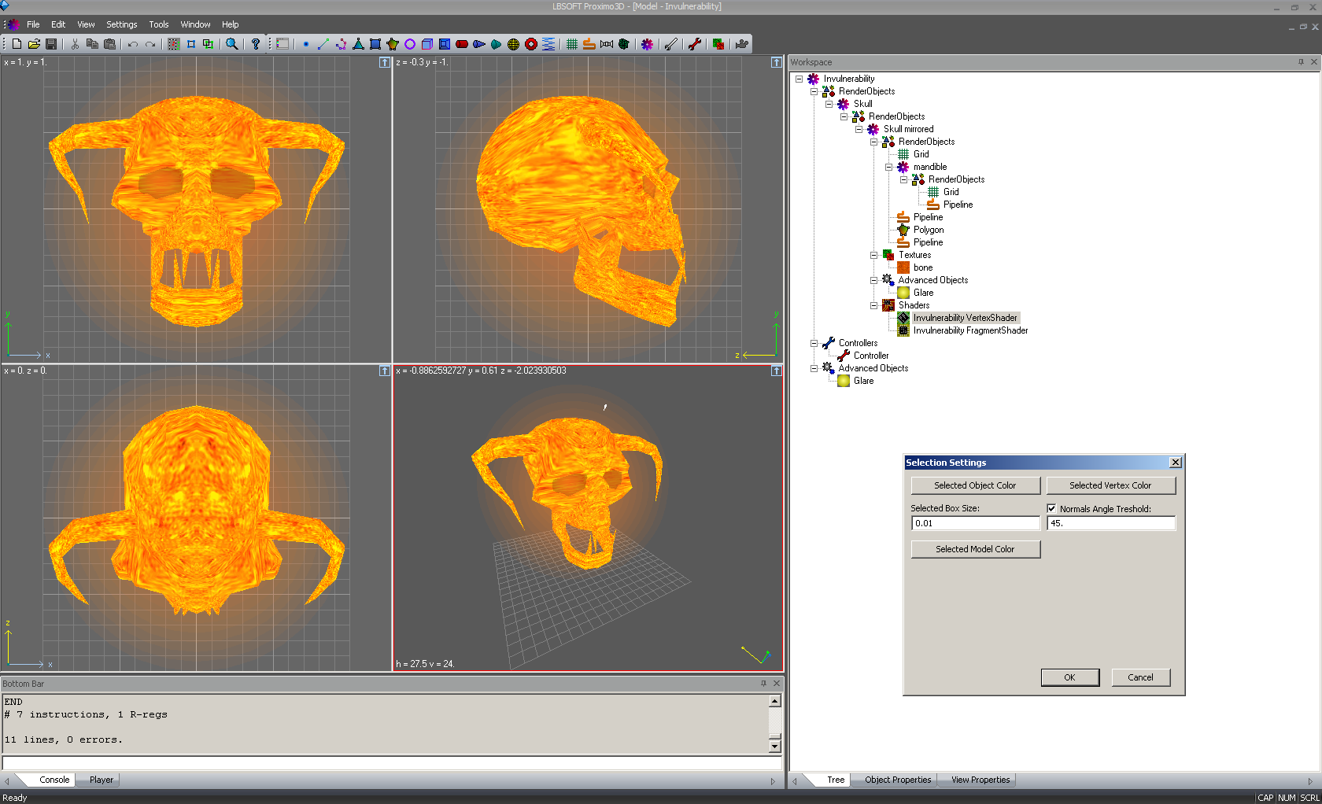
Task: Collapse the Shaders tree node
Action: (x=873, y=305)
